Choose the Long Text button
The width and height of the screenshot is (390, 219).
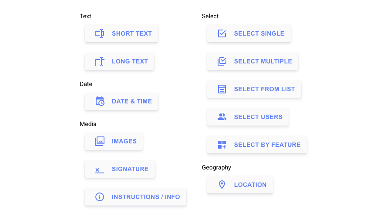[x=130, y=61]
